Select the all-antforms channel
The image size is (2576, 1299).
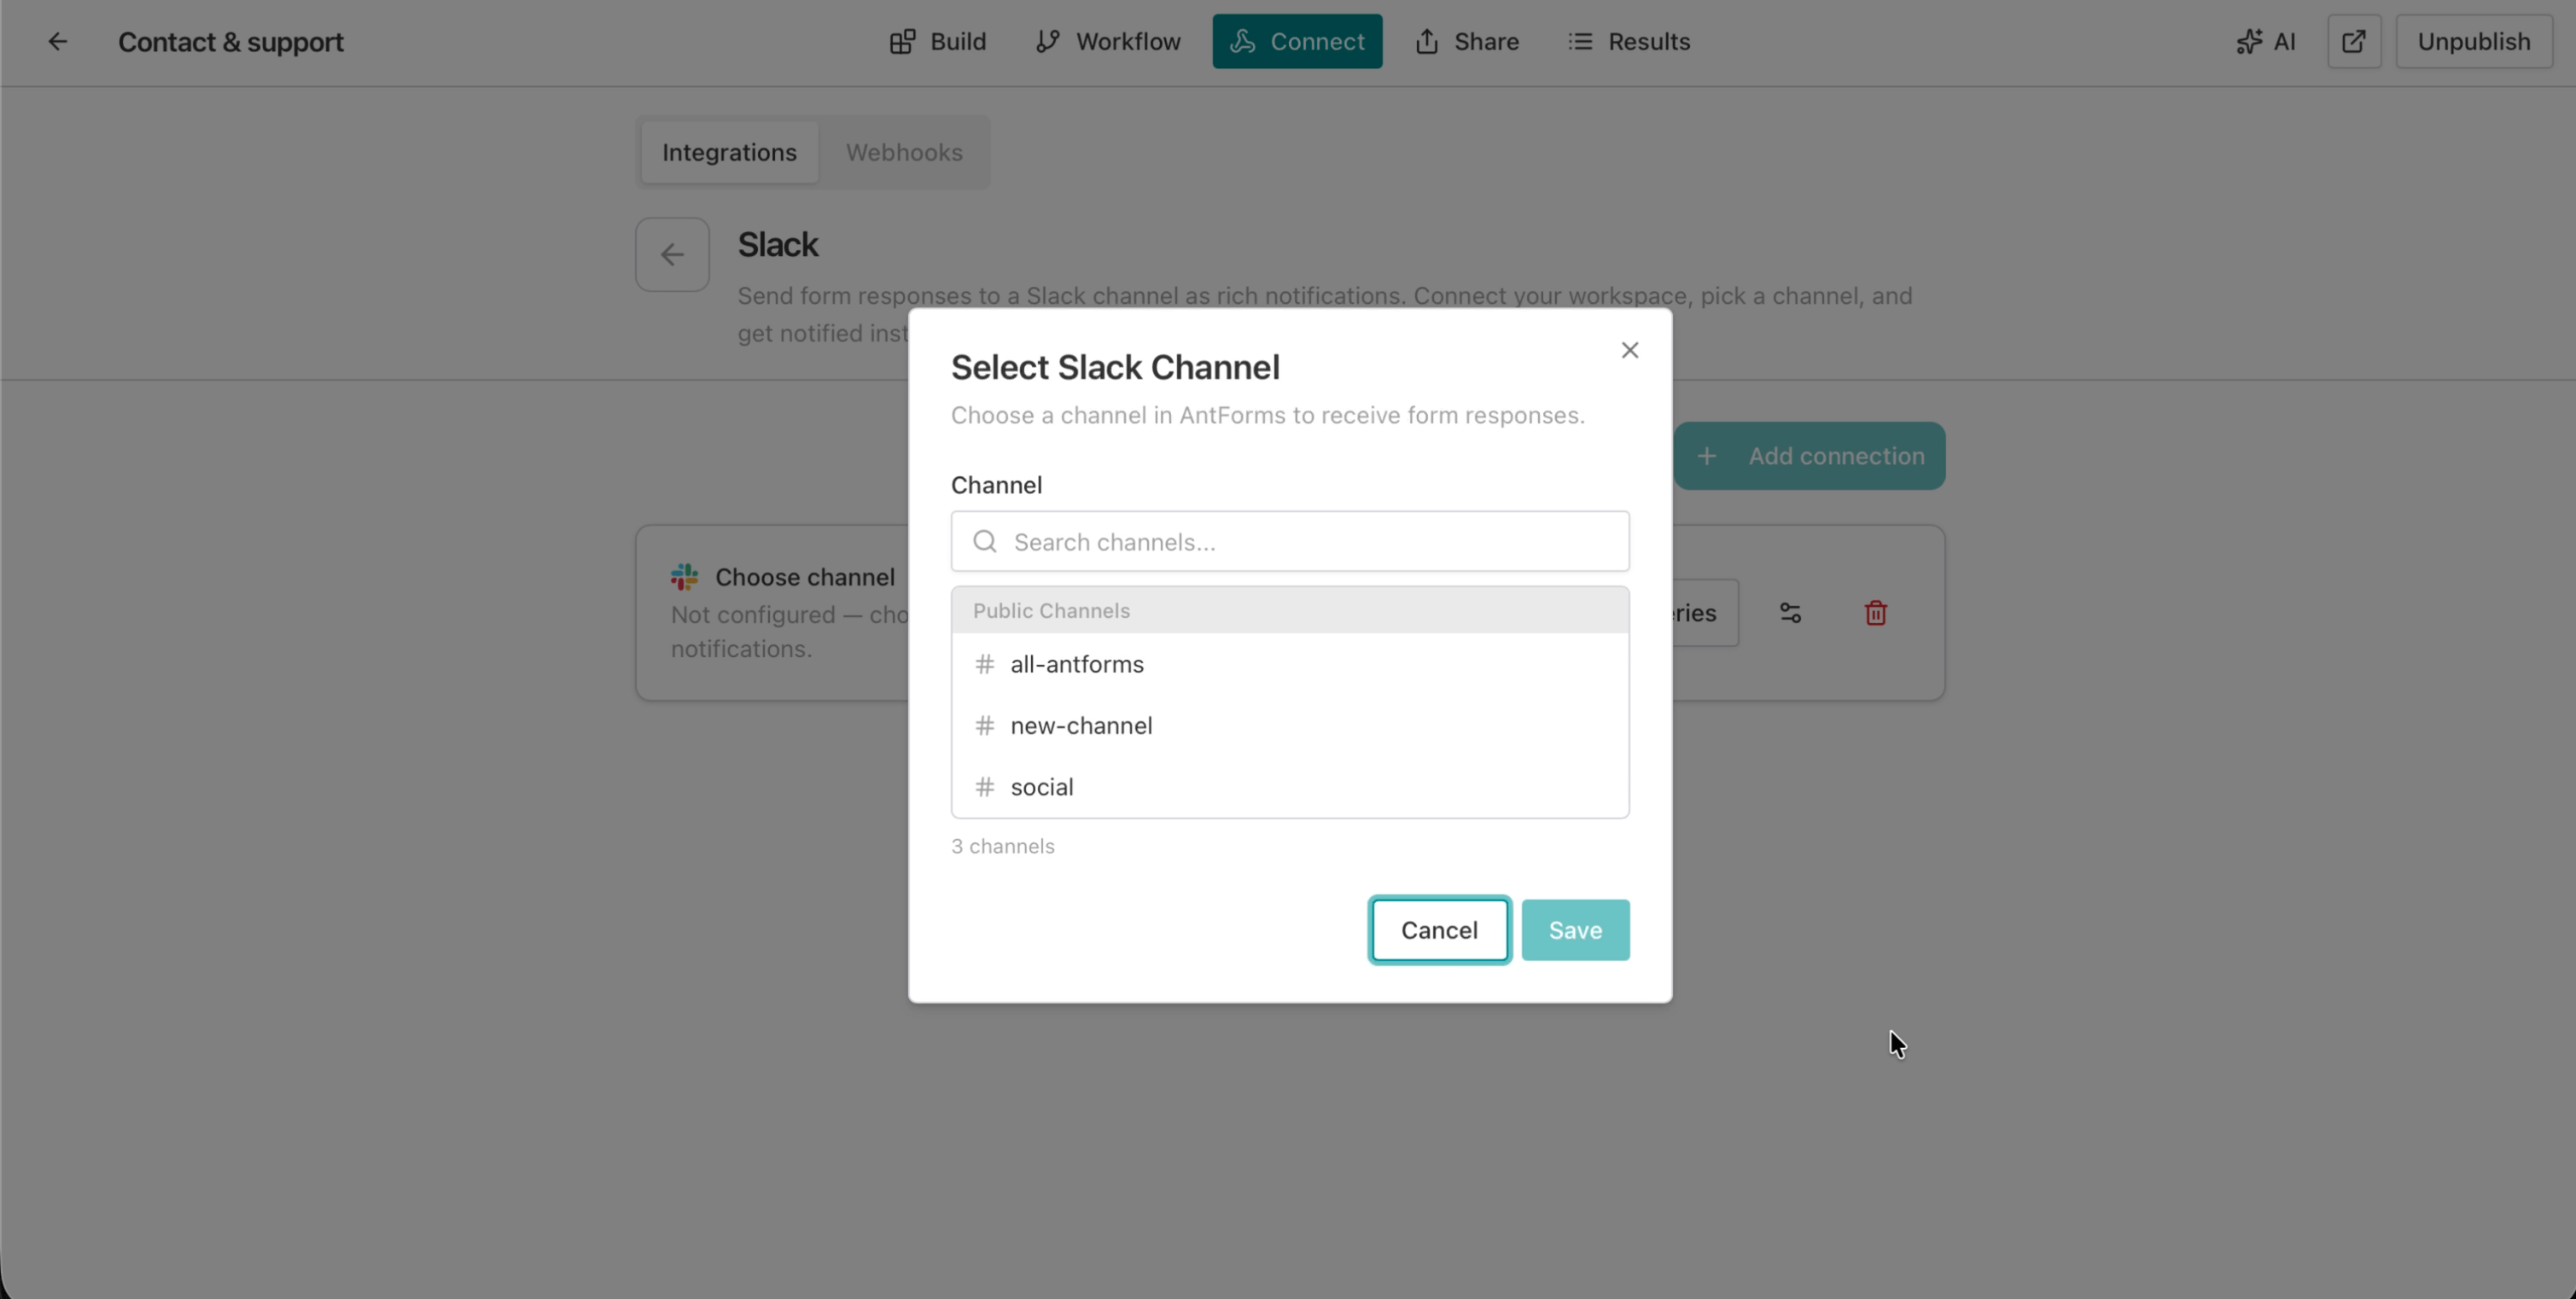click(x=1076, y=663)
